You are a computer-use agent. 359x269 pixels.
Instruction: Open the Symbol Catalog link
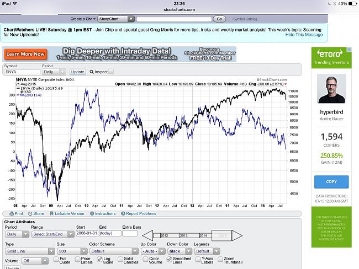click(x=245, y=19)
